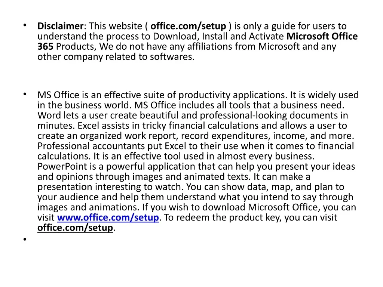This screenshot has height=287, width=383.
Task: Click the bullet marker beside the Disclaimer paragraph
Action: coord(25,25)
